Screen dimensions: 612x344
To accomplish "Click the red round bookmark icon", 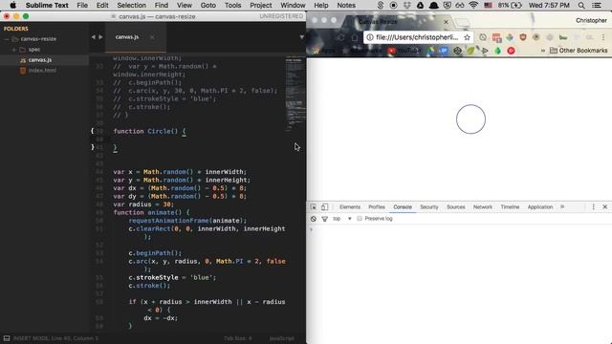I will point(511,51).
